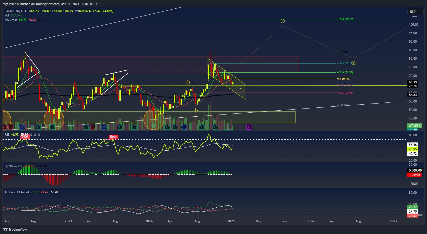Click the Sep label on time axis

tap(284, 221)
